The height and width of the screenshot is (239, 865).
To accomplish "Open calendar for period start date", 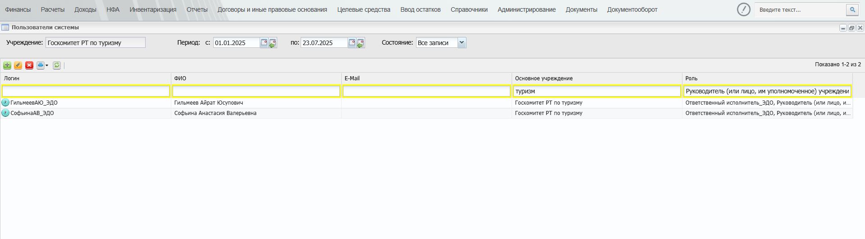I will [x=264, y=43].
